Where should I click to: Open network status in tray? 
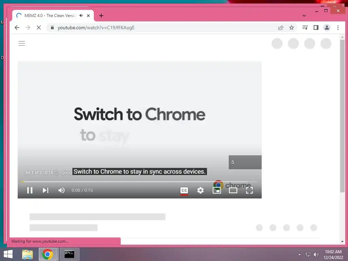[308, 255]
